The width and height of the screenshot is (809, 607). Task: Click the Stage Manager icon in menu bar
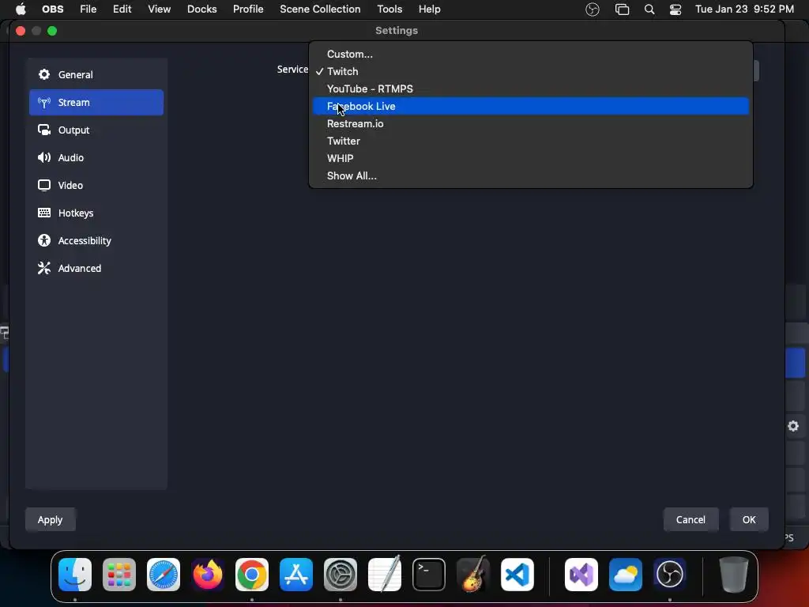623,9
